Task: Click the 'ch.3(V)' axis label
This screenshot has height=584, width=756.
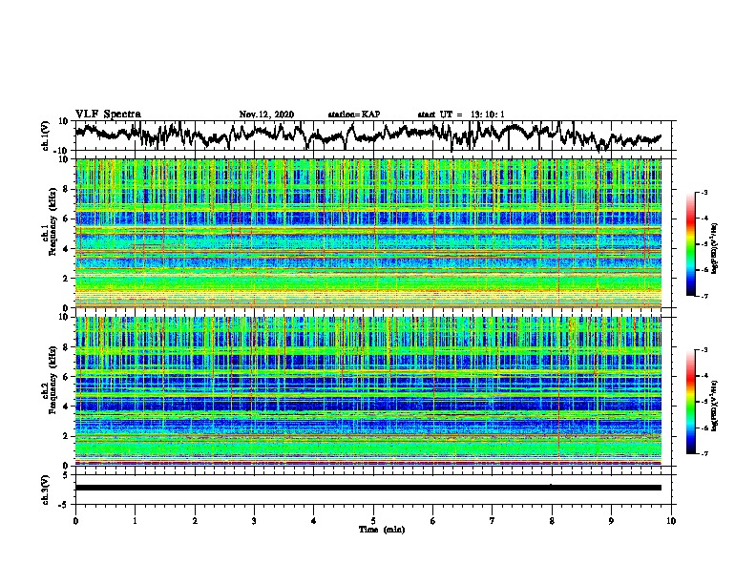Action: [46, 490]
